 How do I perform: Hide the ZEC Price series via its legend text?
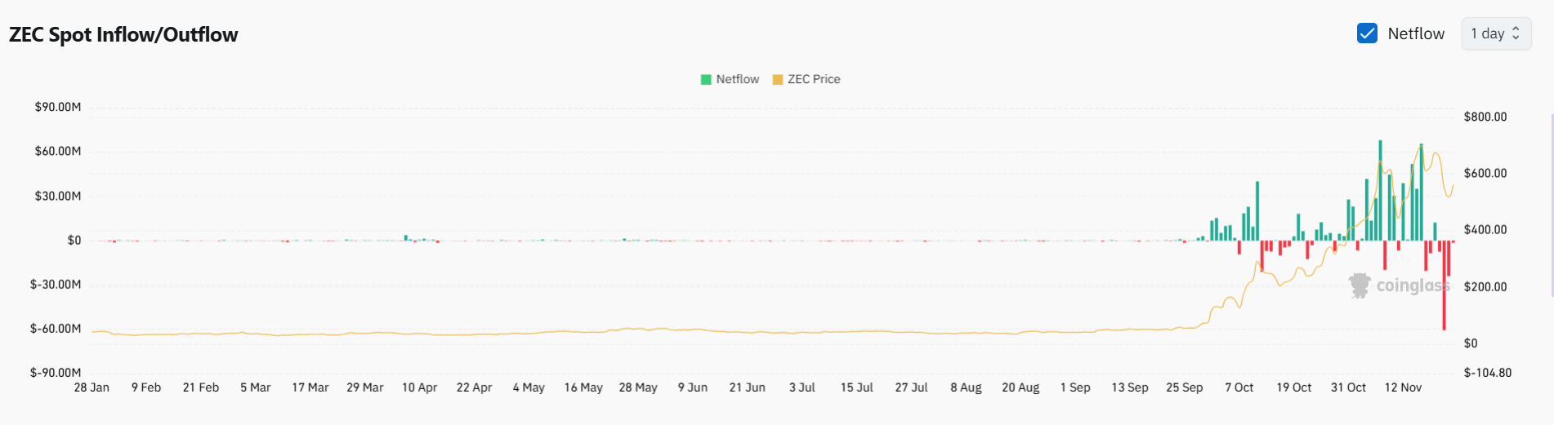[814, 79]
